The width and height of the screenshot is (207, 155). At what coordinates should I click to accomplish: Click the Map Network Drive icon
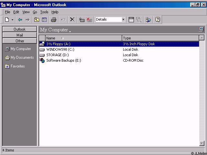coord(82,20)
